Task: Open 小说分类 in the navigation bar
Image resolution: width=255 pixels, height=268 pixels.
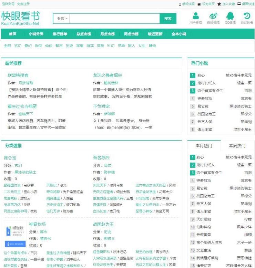Action: (36, 34)
